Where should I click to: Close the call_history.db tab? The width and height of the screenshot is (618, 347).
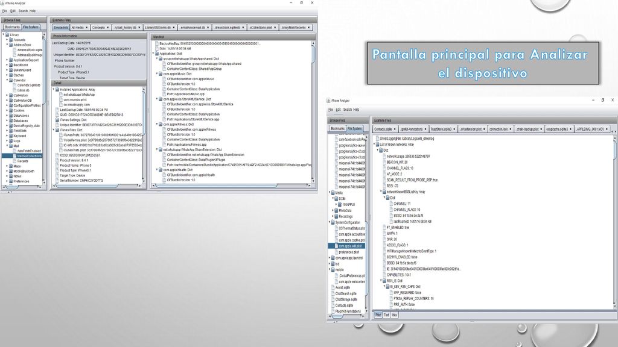(139, 28)
